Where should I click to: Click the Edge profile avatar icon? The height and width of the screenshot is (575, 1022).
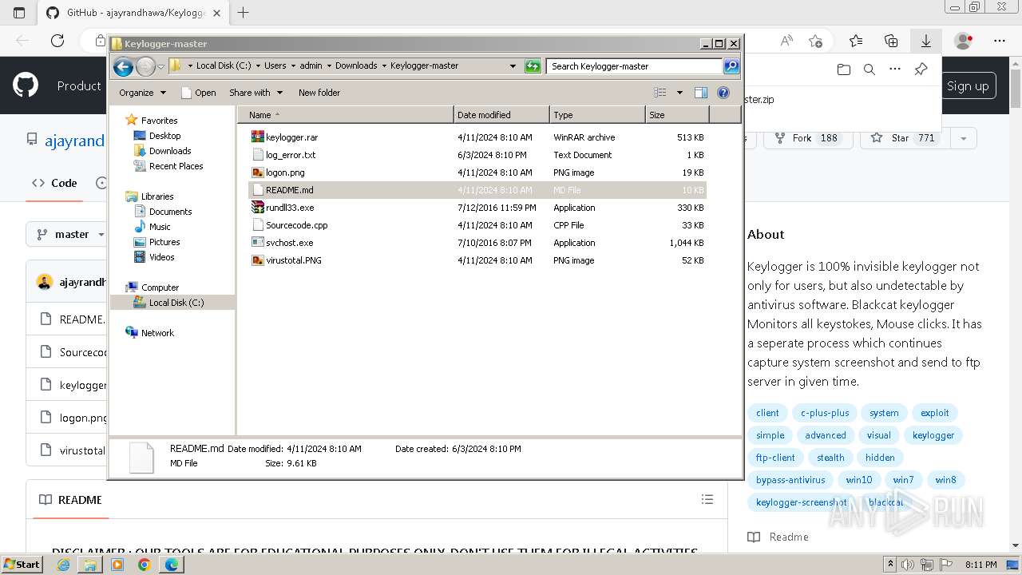964,41
